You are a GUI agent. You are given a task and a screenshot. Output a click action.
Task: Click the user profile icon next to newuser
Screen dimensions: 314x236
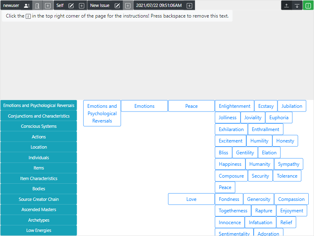click(27, 6)
